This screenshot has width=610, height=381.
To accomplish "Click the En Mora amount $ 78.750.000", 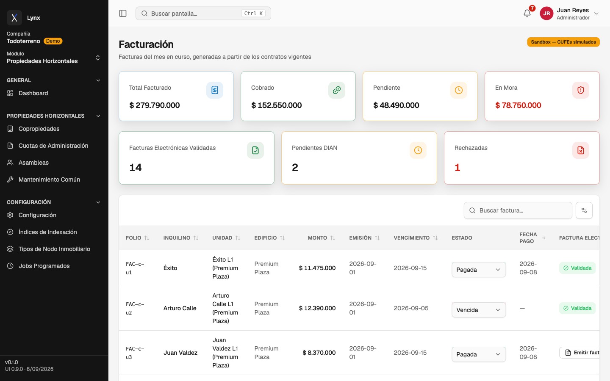I will pyautogui.click(x=518, y=105).
